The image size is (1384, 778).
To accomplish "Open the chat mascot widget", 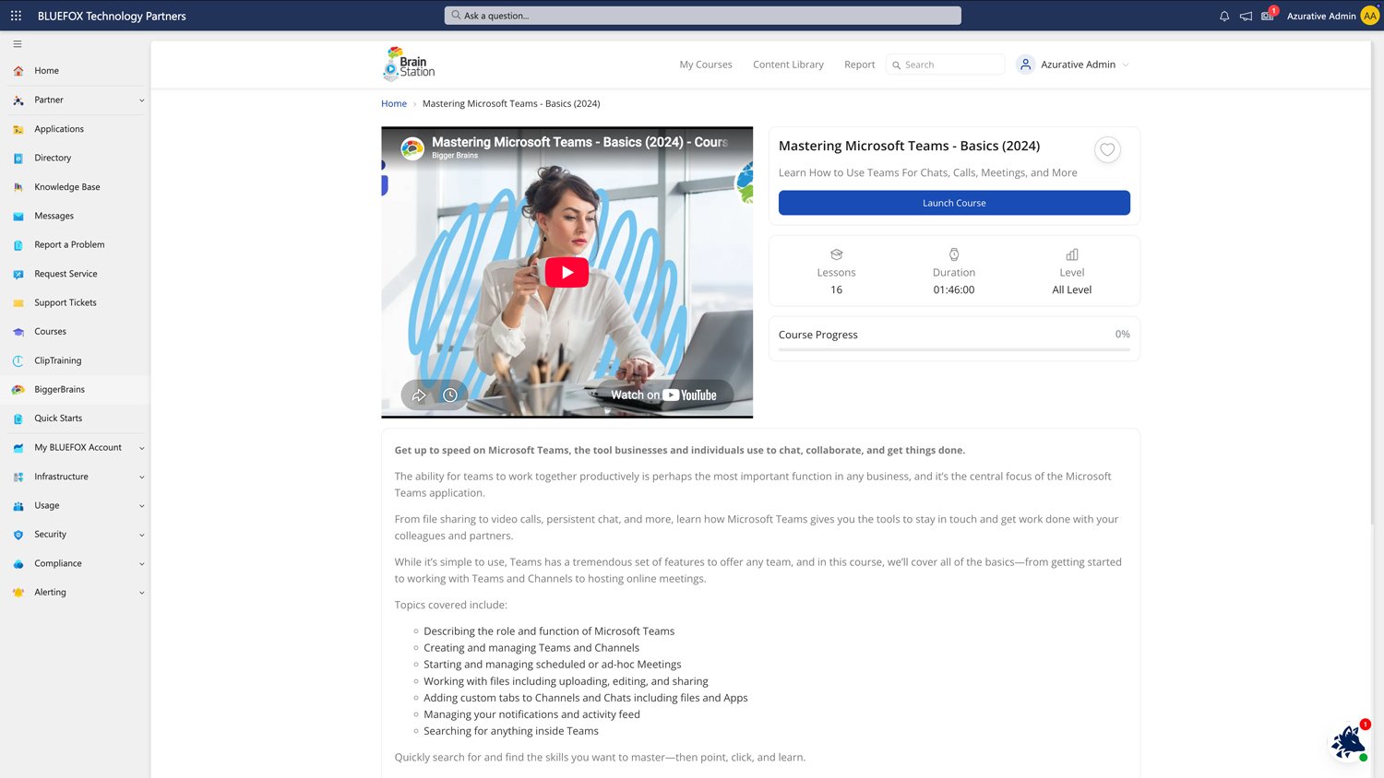I will pos(1348,742).
